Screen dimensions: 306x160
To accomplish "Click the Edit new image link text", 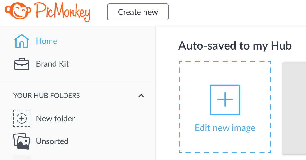I will [x=225, y=128].
